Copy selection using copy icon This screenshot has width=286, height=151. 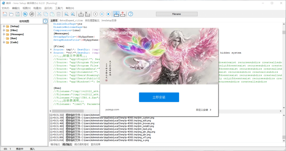(x=46, y=14)
